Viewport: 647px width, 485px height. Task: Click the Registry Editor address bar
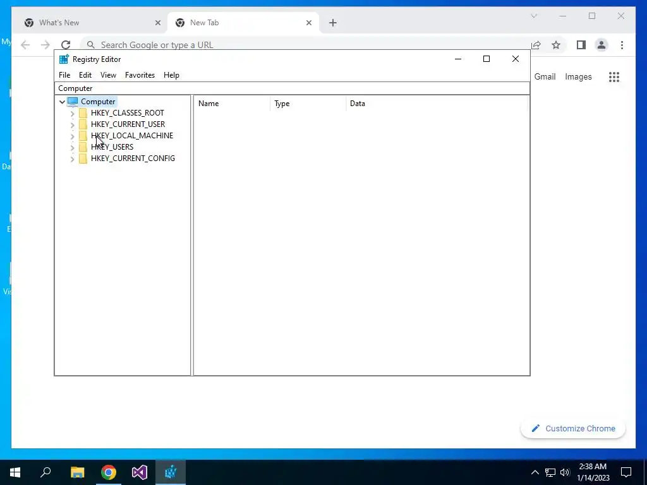pyautogui.click(x=292, y=88)
